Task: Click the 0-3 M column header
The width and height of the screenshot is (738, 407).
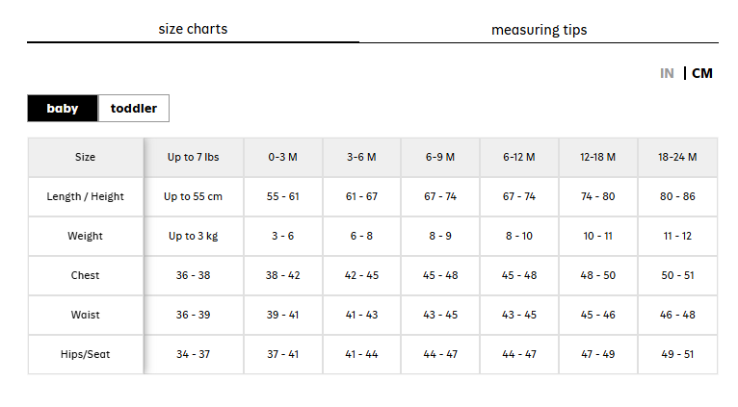Action: 283,157
